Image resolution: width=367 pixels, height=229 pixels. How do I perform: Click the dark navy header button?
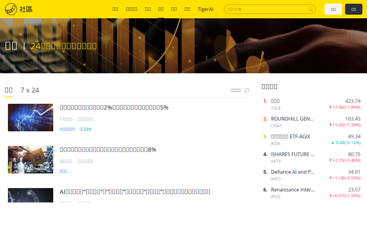[x=354, y=9]
